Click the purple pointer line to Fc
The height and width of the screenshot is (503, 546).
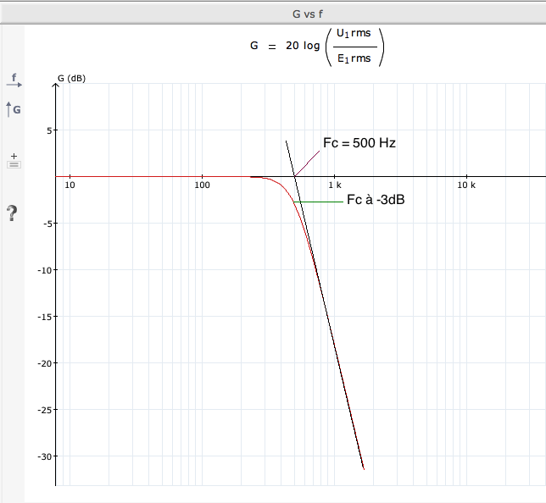pyautogui.click(x=307, y=163)
